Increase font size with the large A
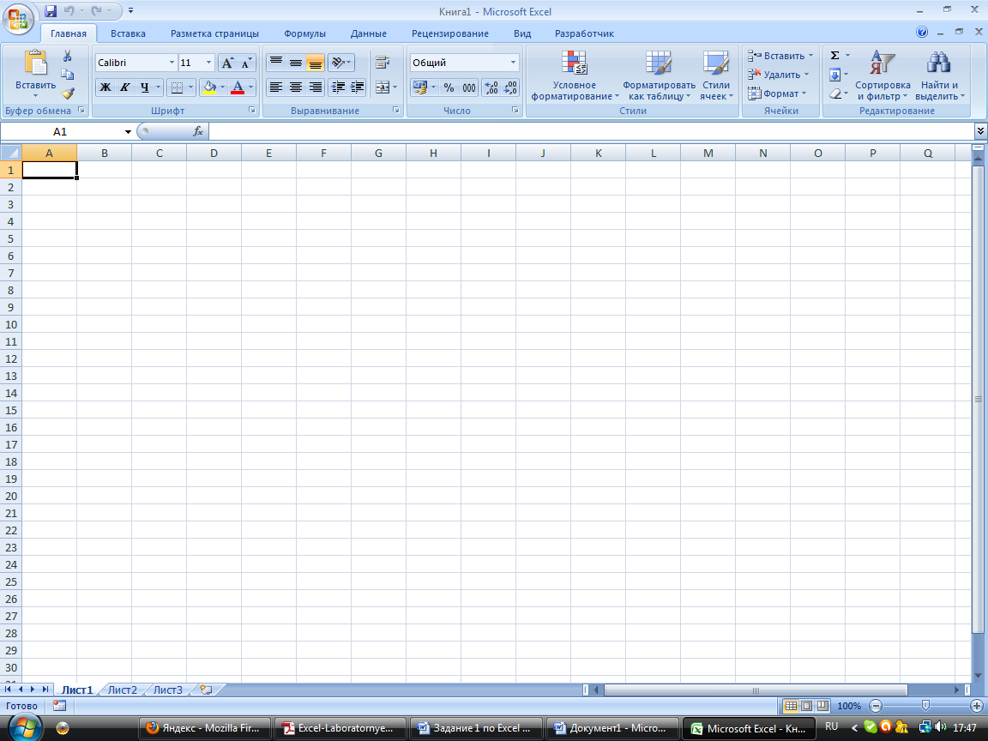 pyautogui.click(x=227, y=63)
